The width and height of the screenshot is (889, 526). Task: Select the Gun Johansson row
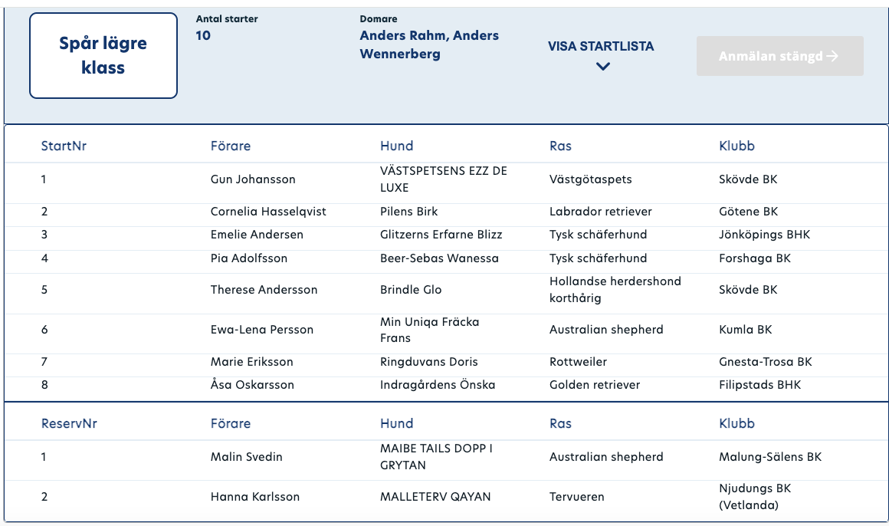coord(445,179)
